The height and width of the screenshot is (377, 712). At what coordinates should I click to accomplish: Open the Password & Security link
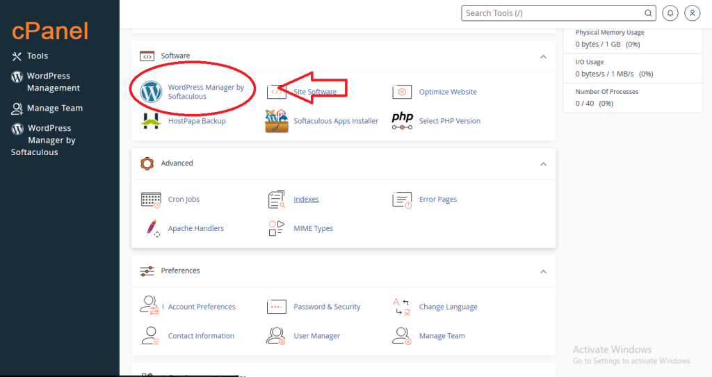click(x=327, y=307)
